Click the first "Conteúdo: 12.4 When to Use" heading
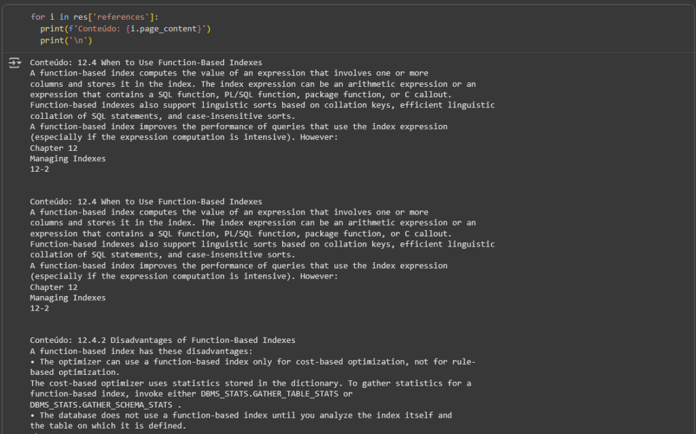Screen dimensions: 696x434 [x=145, y=62]
